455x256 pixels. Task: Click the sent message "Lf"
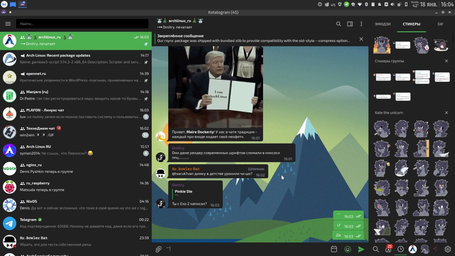coord(348,226)
